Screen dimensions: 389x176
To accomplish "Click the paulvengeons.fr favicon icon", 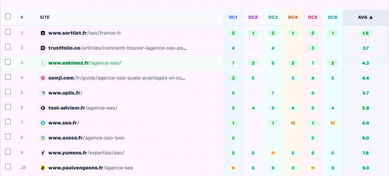I will [43, 168].
